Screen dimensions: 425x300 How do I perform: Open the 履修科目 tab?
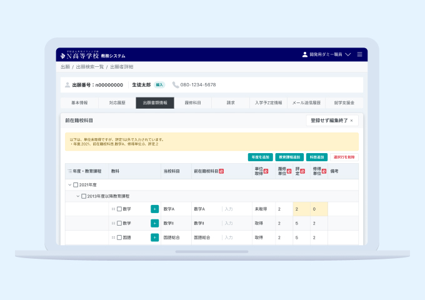pos(192,102)
